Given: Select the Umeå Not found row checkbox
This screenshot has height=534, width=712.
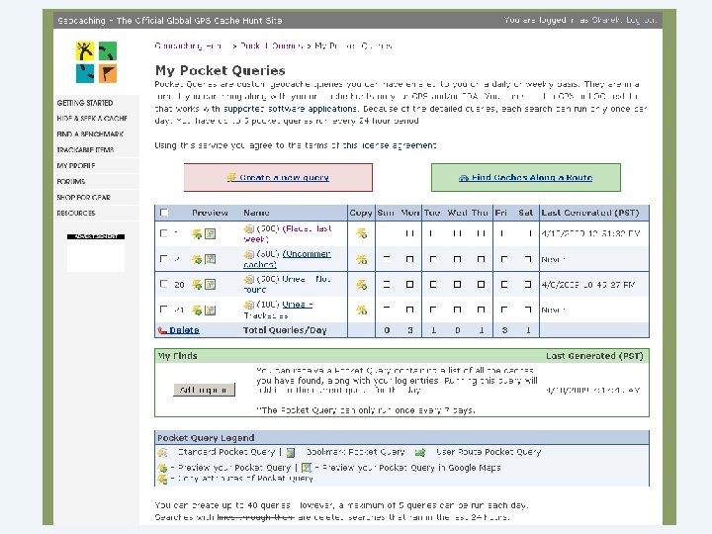Looking at the screenshot, I should (164, 284).
